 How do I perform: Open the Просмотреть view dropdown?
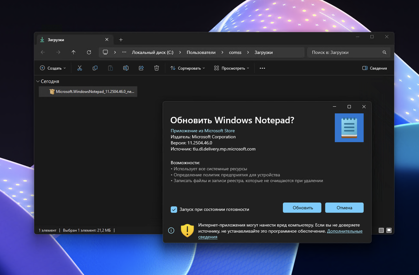pyautogui.click(x=232, y=68)
